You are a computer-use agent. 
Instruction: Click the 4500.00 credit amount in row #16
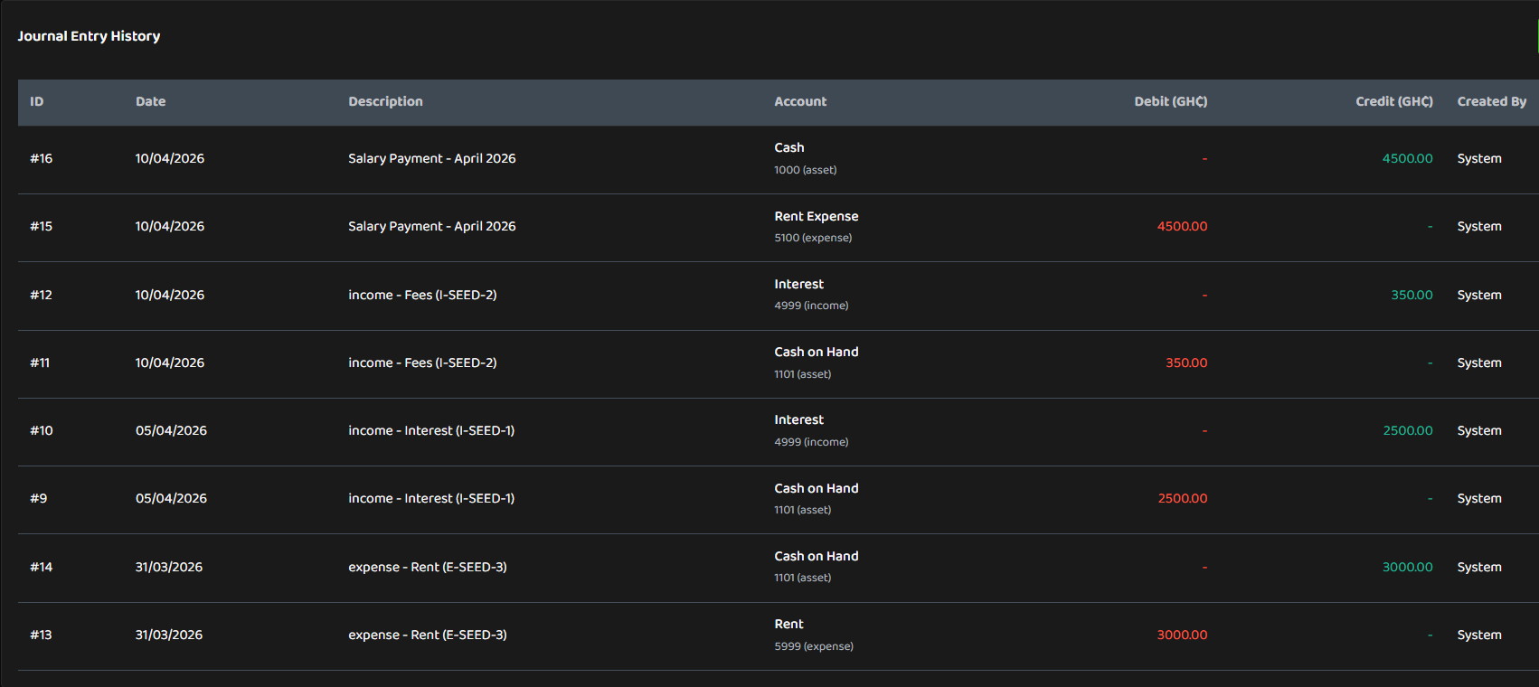coord(1408,158)
